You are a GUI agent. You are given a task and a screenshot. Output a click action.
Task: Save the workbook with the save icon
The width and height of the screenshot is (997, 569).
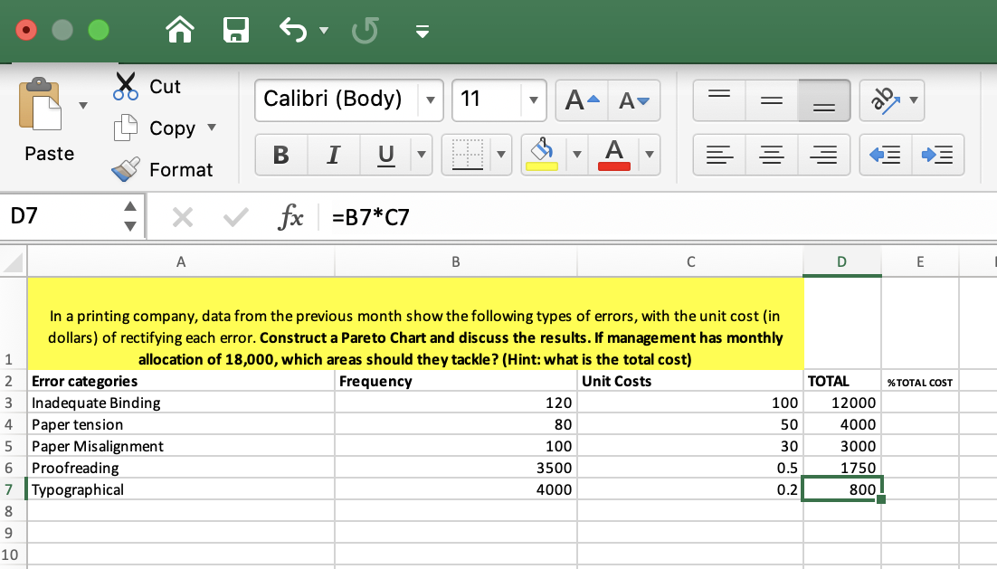pos(235,30)
